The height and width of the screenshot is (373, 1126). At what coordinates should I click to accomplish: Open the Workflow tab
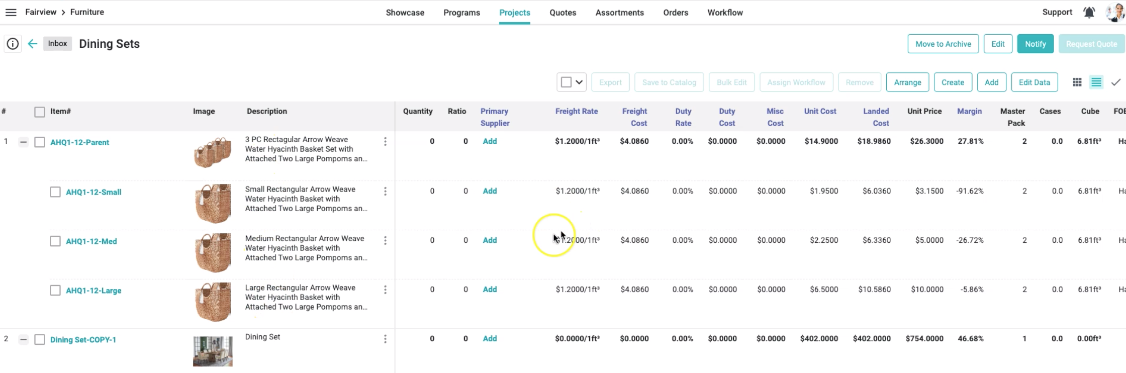click(725, 13)
